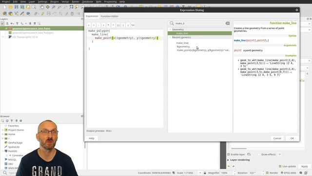Click the New Shapefile Layer icon

16,14
